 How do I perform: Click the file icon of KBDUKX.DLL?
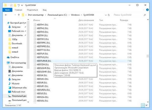(35, 79)
